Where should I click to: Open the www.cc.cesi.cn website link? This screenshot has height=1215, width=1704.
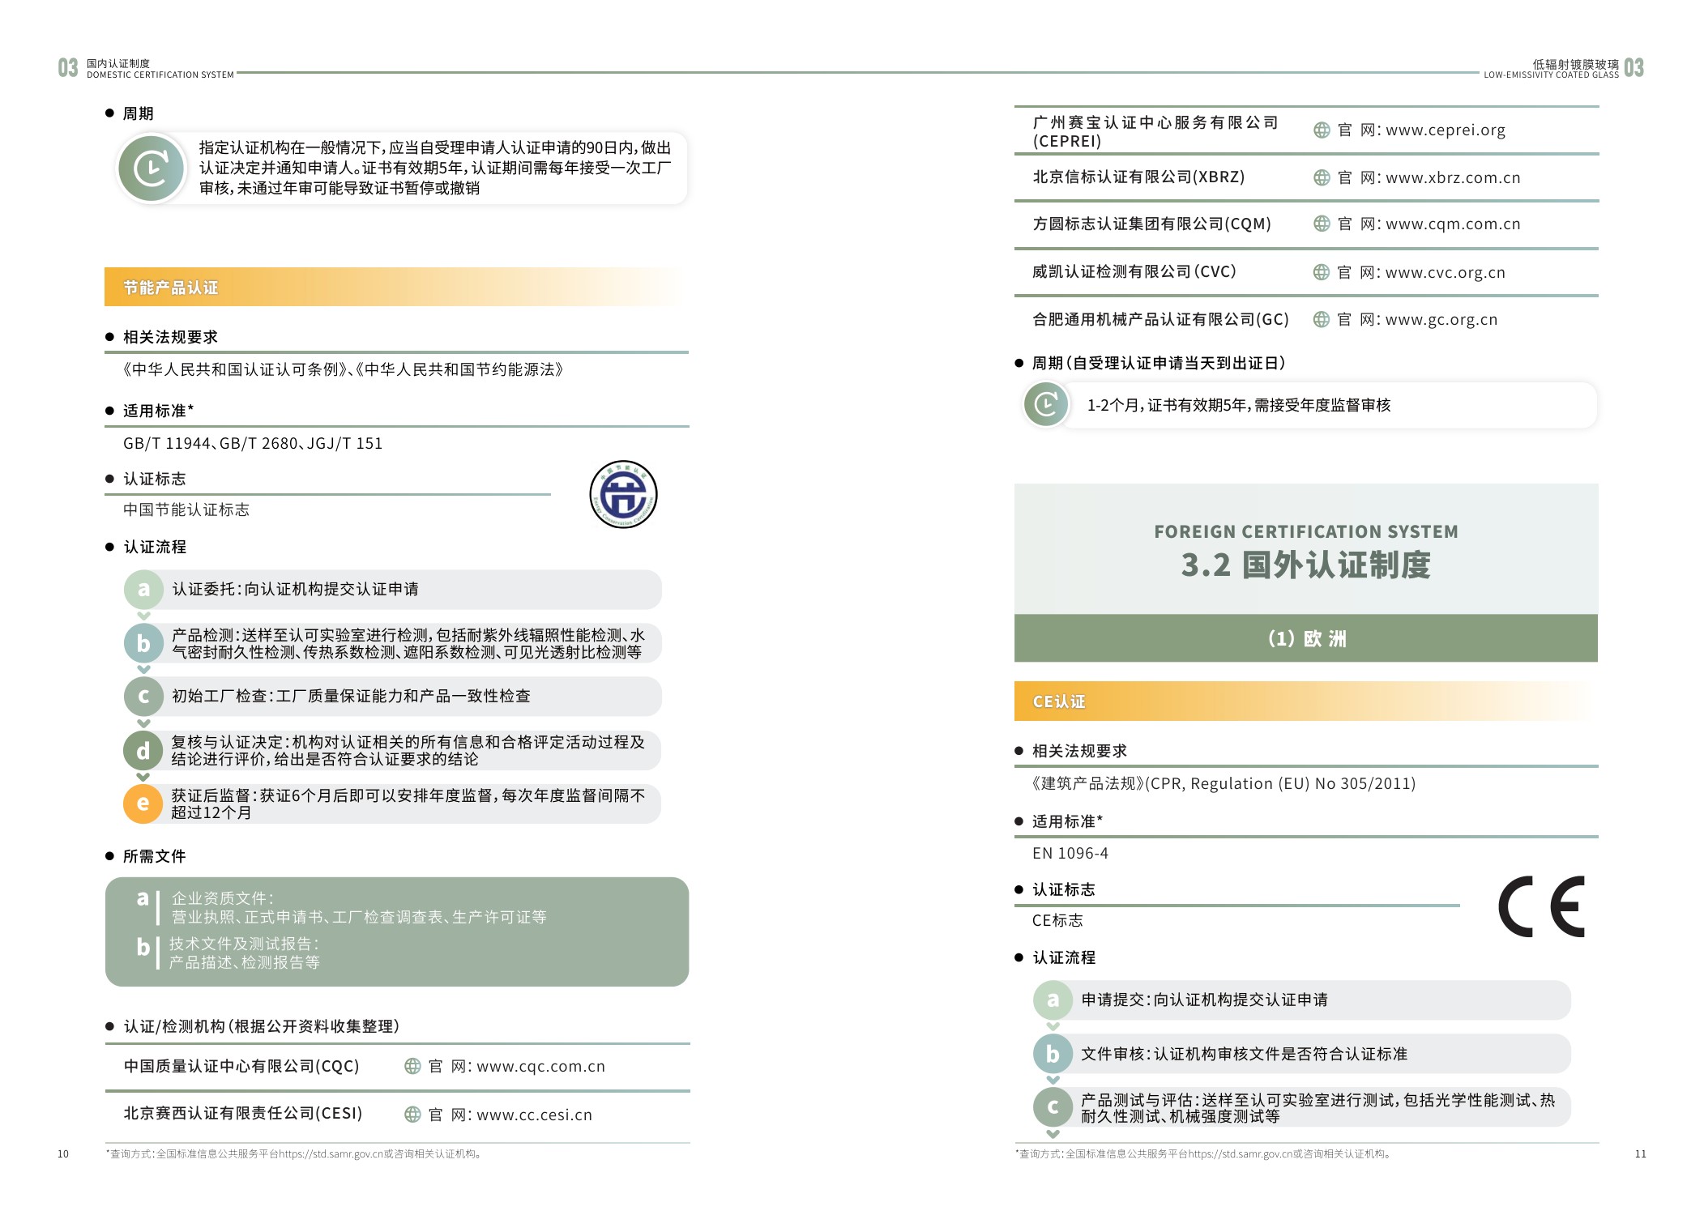click(x=534, y=1115)
